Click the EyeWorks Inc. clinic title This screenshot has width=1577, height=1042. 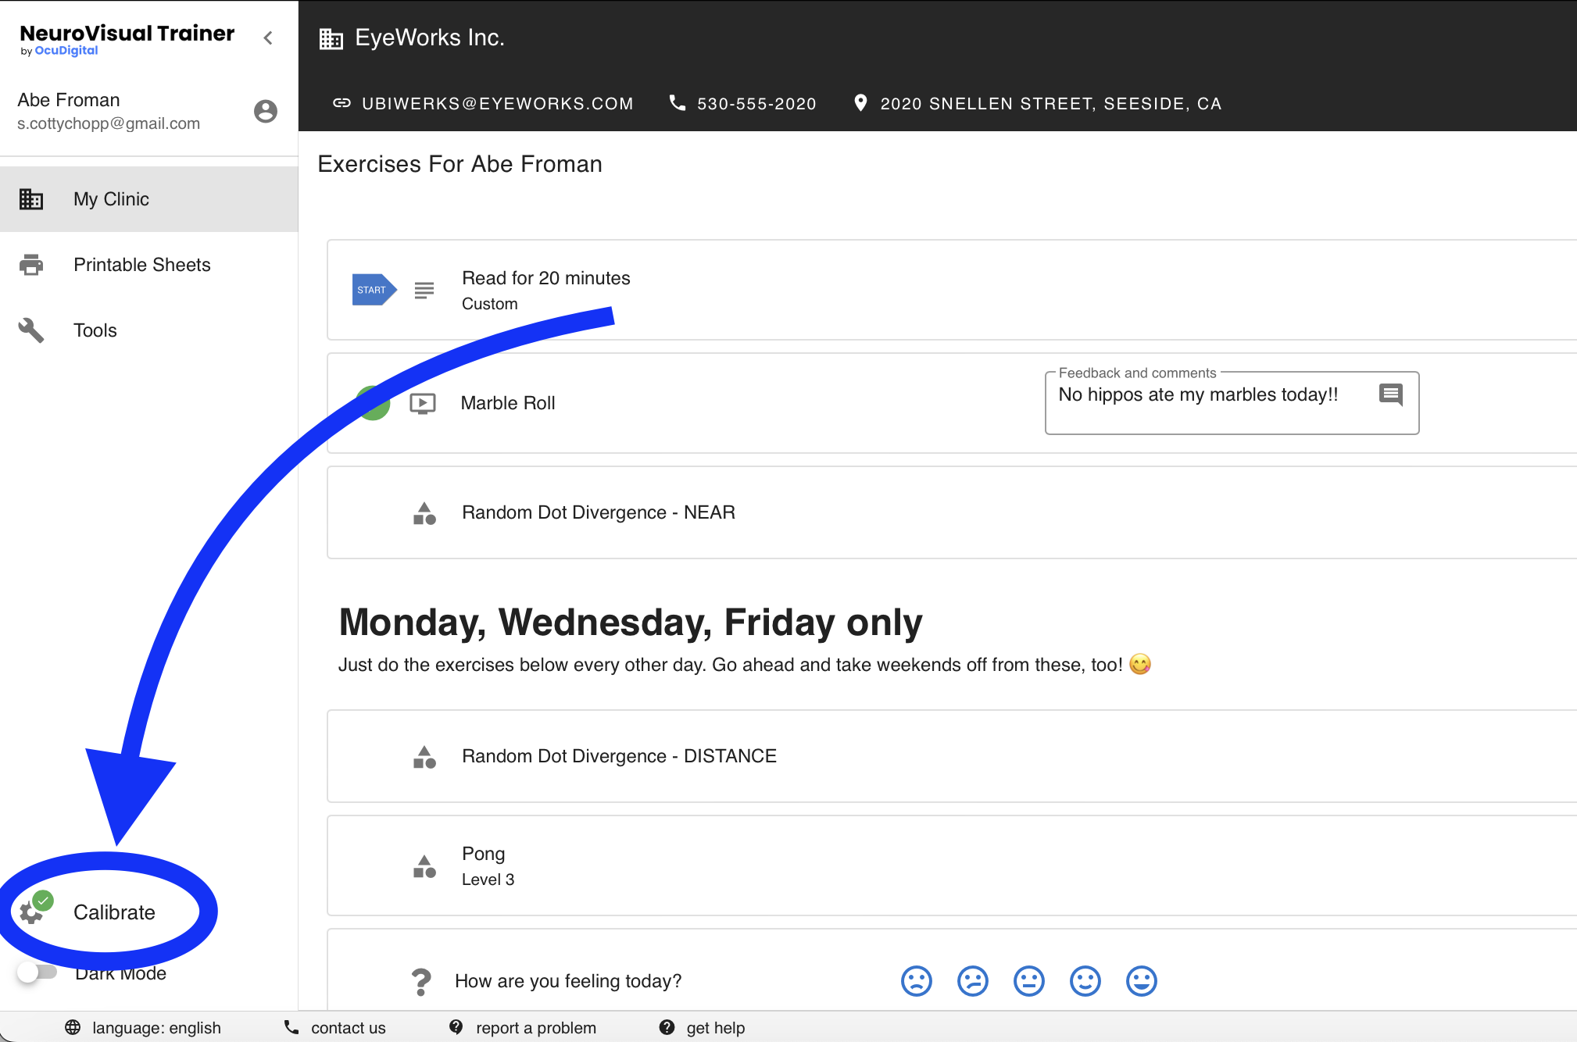[430, 37]
